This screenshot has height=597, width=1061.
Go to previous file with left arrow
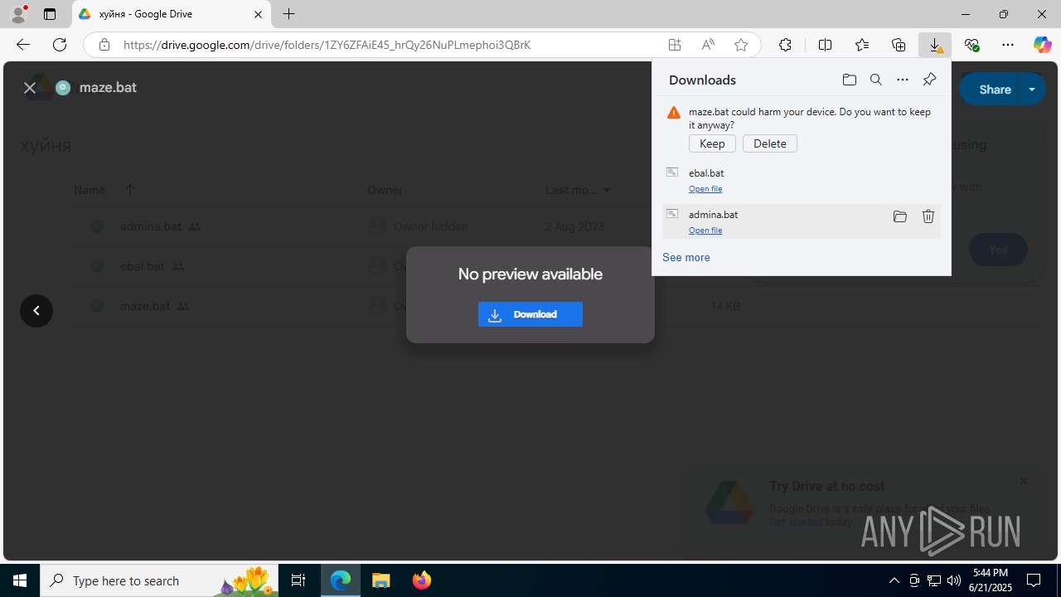click(36, 311)
